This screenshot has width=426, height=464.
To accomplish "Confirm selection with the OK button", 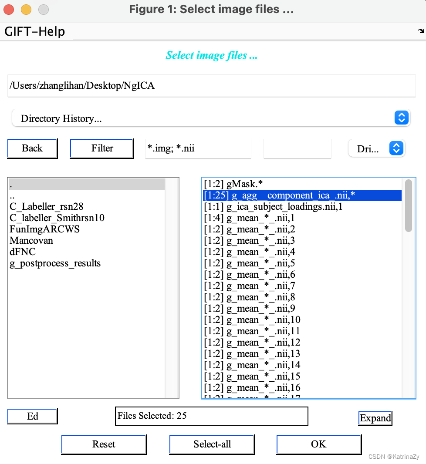I will tap(319, 444).
